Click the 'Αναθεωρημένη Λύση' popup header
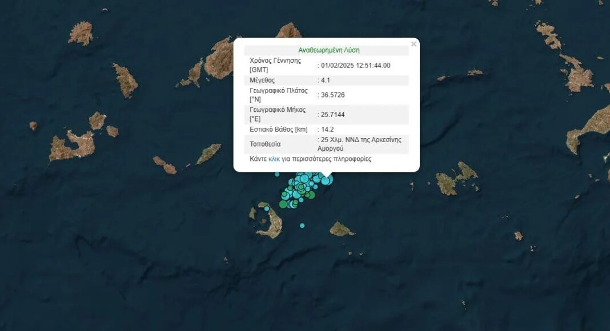Screen dimensions: 610x331 coord(328,50)
